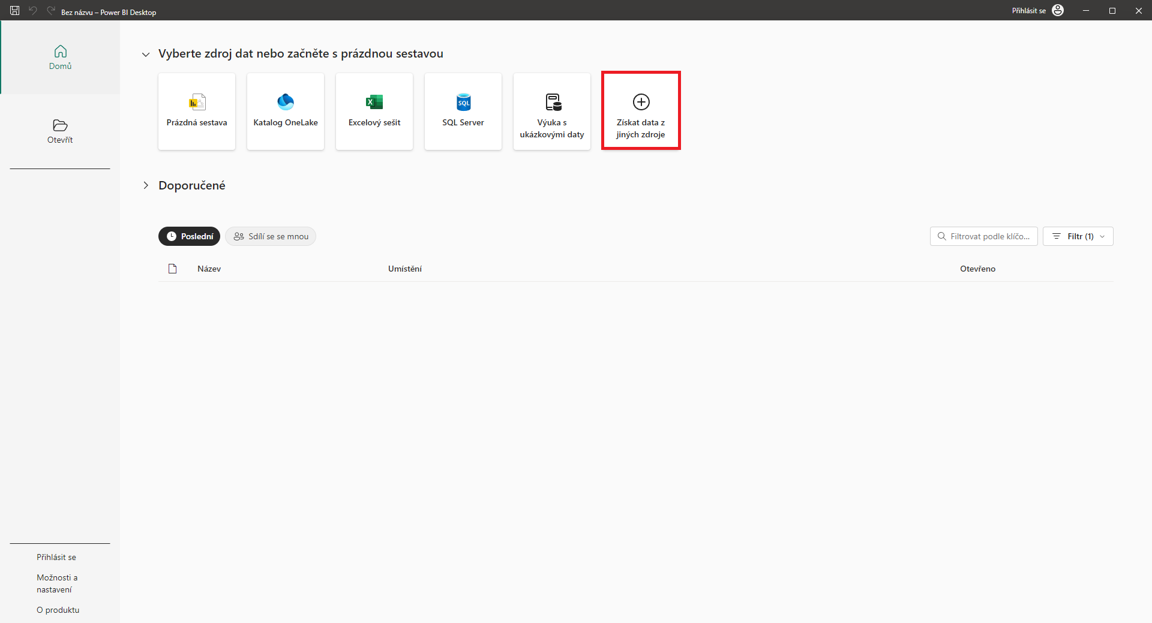The image size is (1152, 623).
Task: Sort files by the Otevřeno column
Action: [977, 268]
